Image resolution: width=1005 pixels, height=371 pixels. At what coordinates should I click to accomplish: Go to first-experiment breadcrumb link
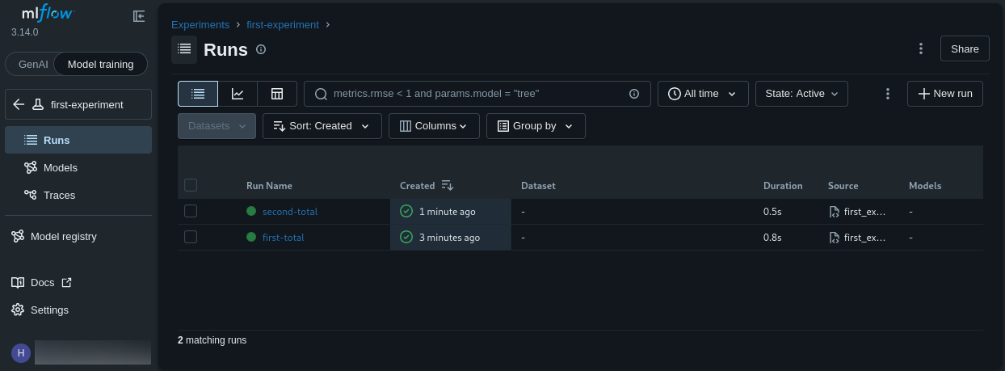[283, 25]
